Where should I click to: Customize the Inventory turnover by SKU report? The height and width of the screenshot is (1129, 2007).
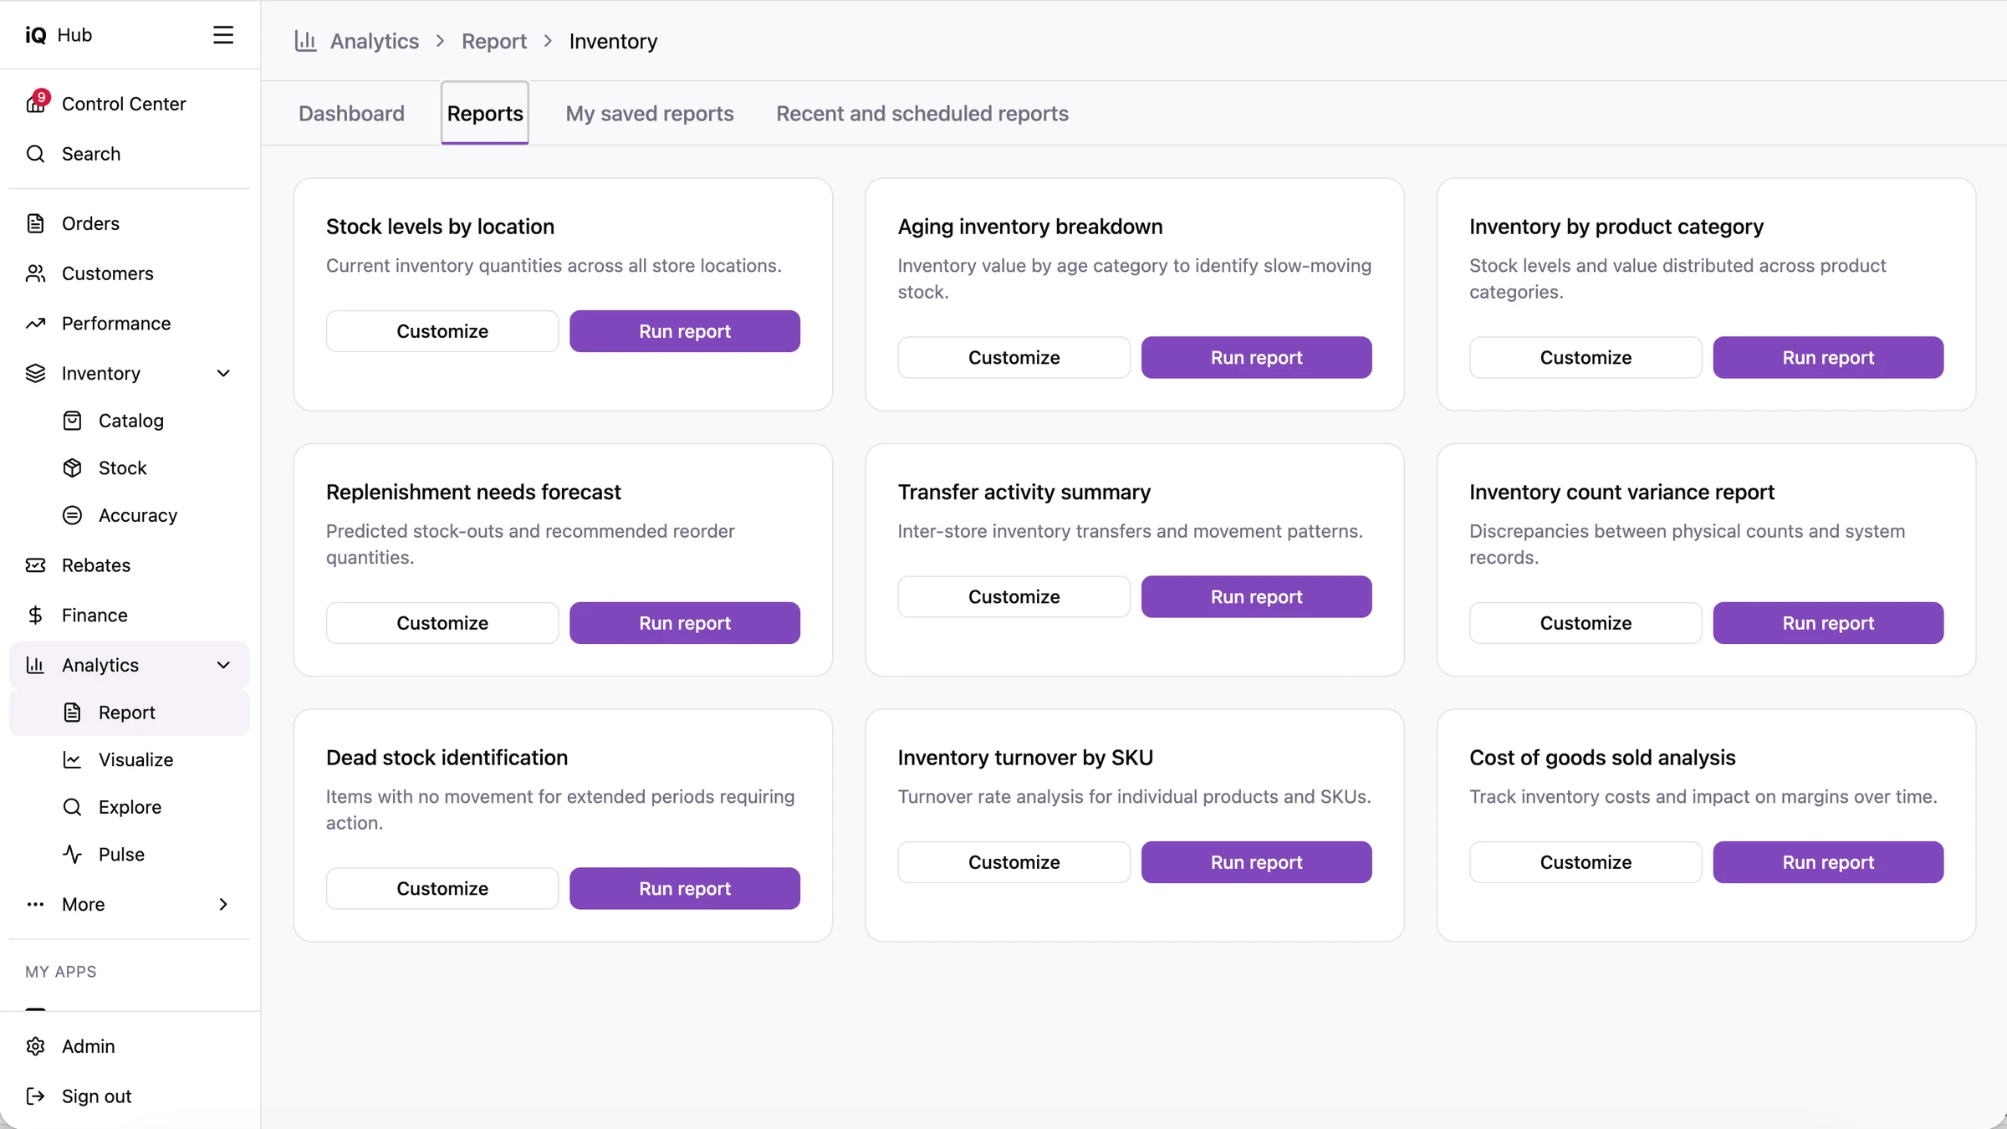coord(1014,862)
